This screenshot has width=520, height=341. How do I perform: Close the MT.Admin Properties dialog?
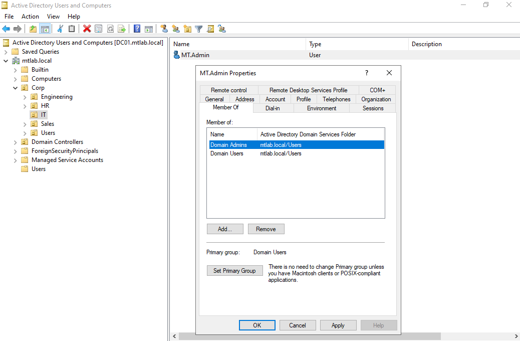[389, 73]
